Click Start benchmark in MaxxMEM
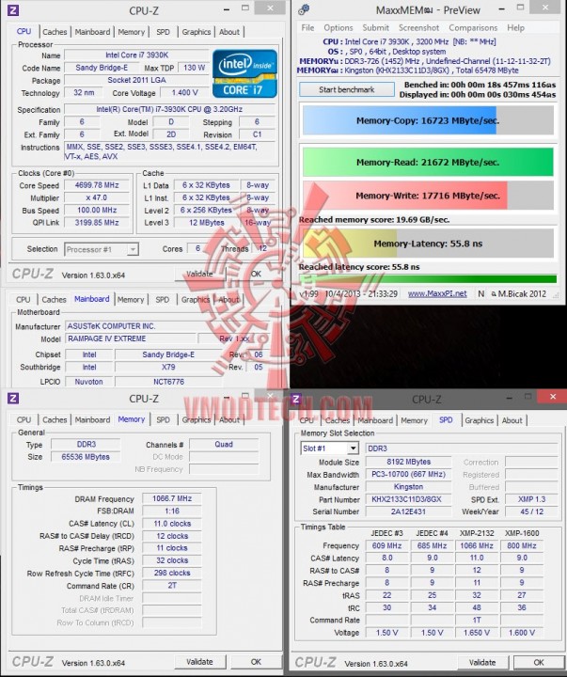This screenshot has width=567, height=677. coord(347,90)
